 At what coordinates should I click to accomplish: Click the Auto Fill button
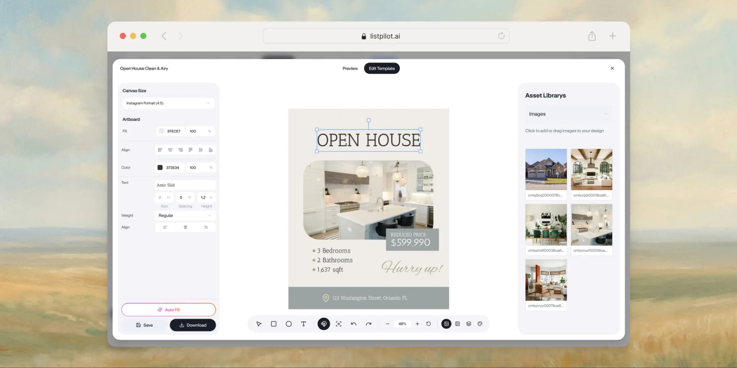[168, 309]
